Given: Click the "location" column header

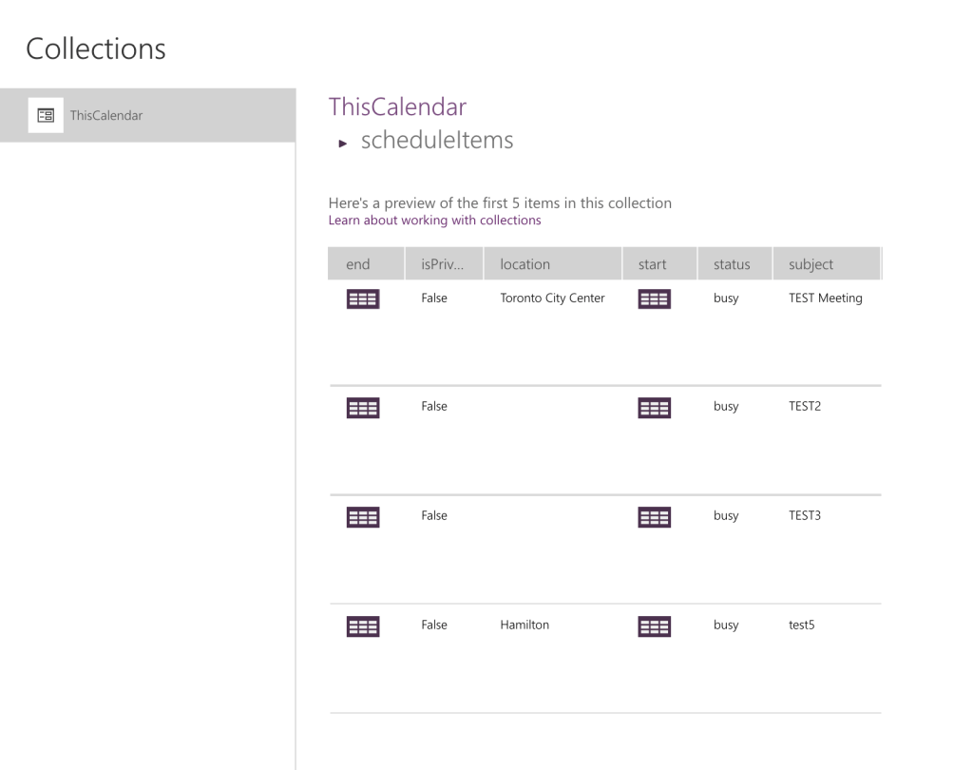Looking at the screenshot, I should 525,264.
